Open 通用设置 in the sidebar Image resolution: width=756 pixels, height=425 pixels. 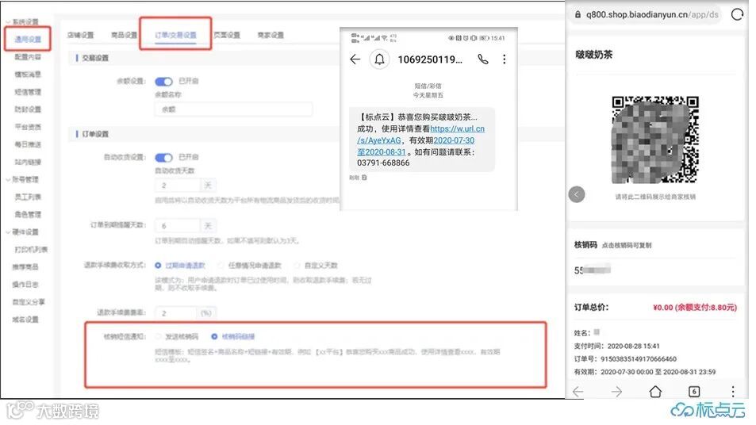click(28, 40)
